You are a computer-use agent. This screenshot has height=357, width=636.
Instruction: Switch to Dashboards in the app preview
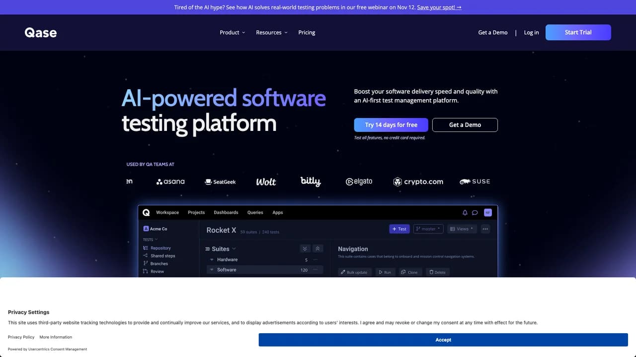226,213
